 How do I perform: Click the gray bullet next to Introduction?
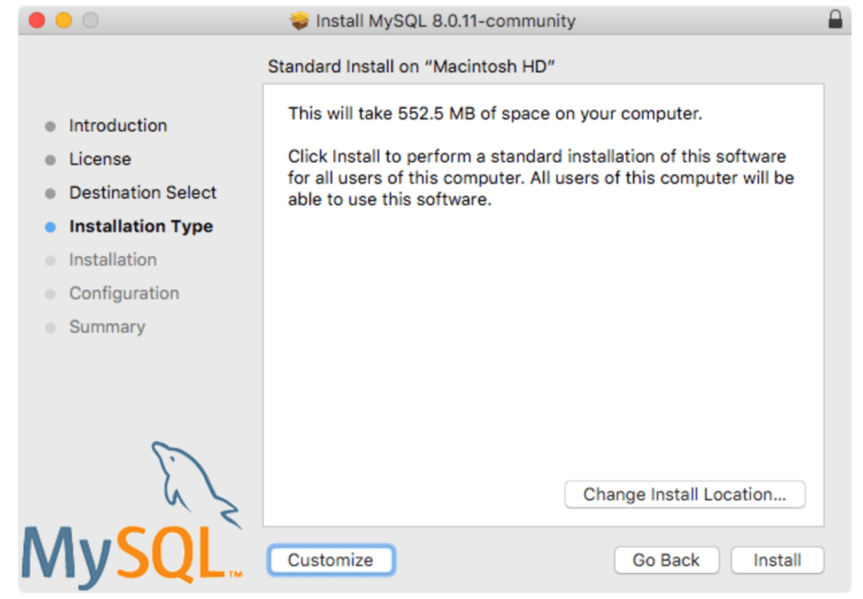click(51, 126)
